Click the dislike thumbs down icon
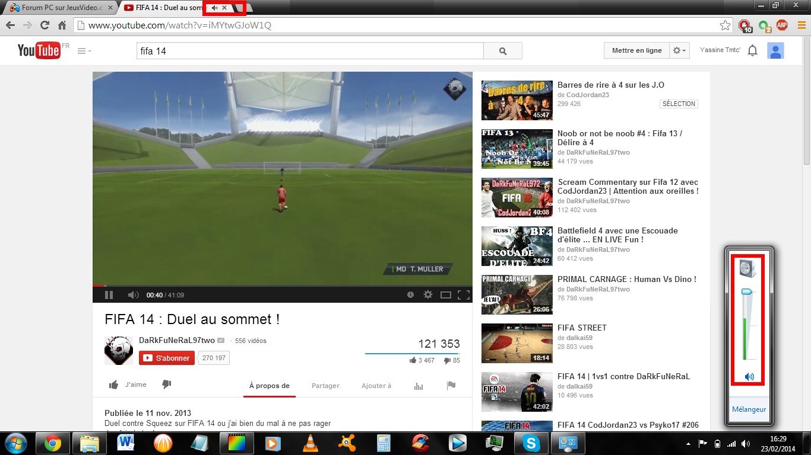The width and height of the screenshot is (811, 455). click(x=167, y=385)
